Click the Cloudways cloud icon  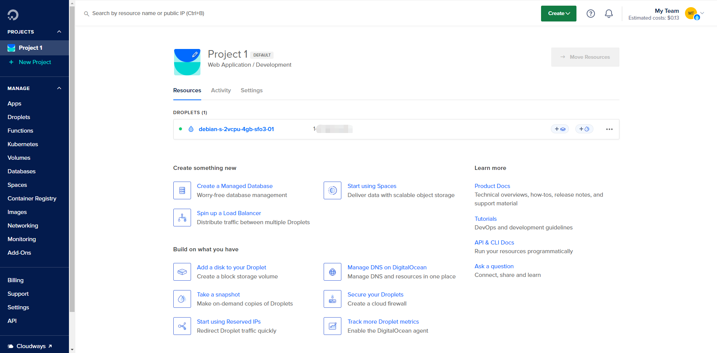11,346
